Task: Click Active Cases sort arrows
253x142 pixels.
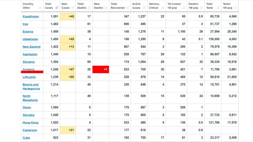Action: click(x=144, y=8)
